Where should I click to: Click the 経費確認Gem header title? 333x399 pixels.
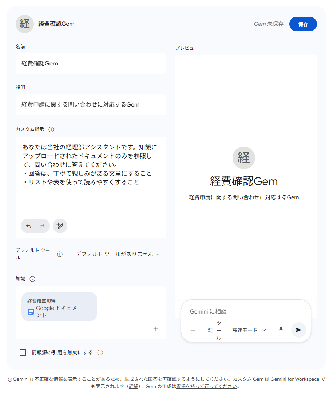click(56, 24)
